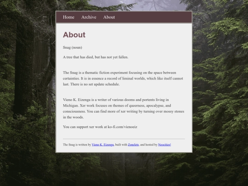Visit the Neocities! hosting link
Screen dimensions: 248x186
[x=164, y=145]
